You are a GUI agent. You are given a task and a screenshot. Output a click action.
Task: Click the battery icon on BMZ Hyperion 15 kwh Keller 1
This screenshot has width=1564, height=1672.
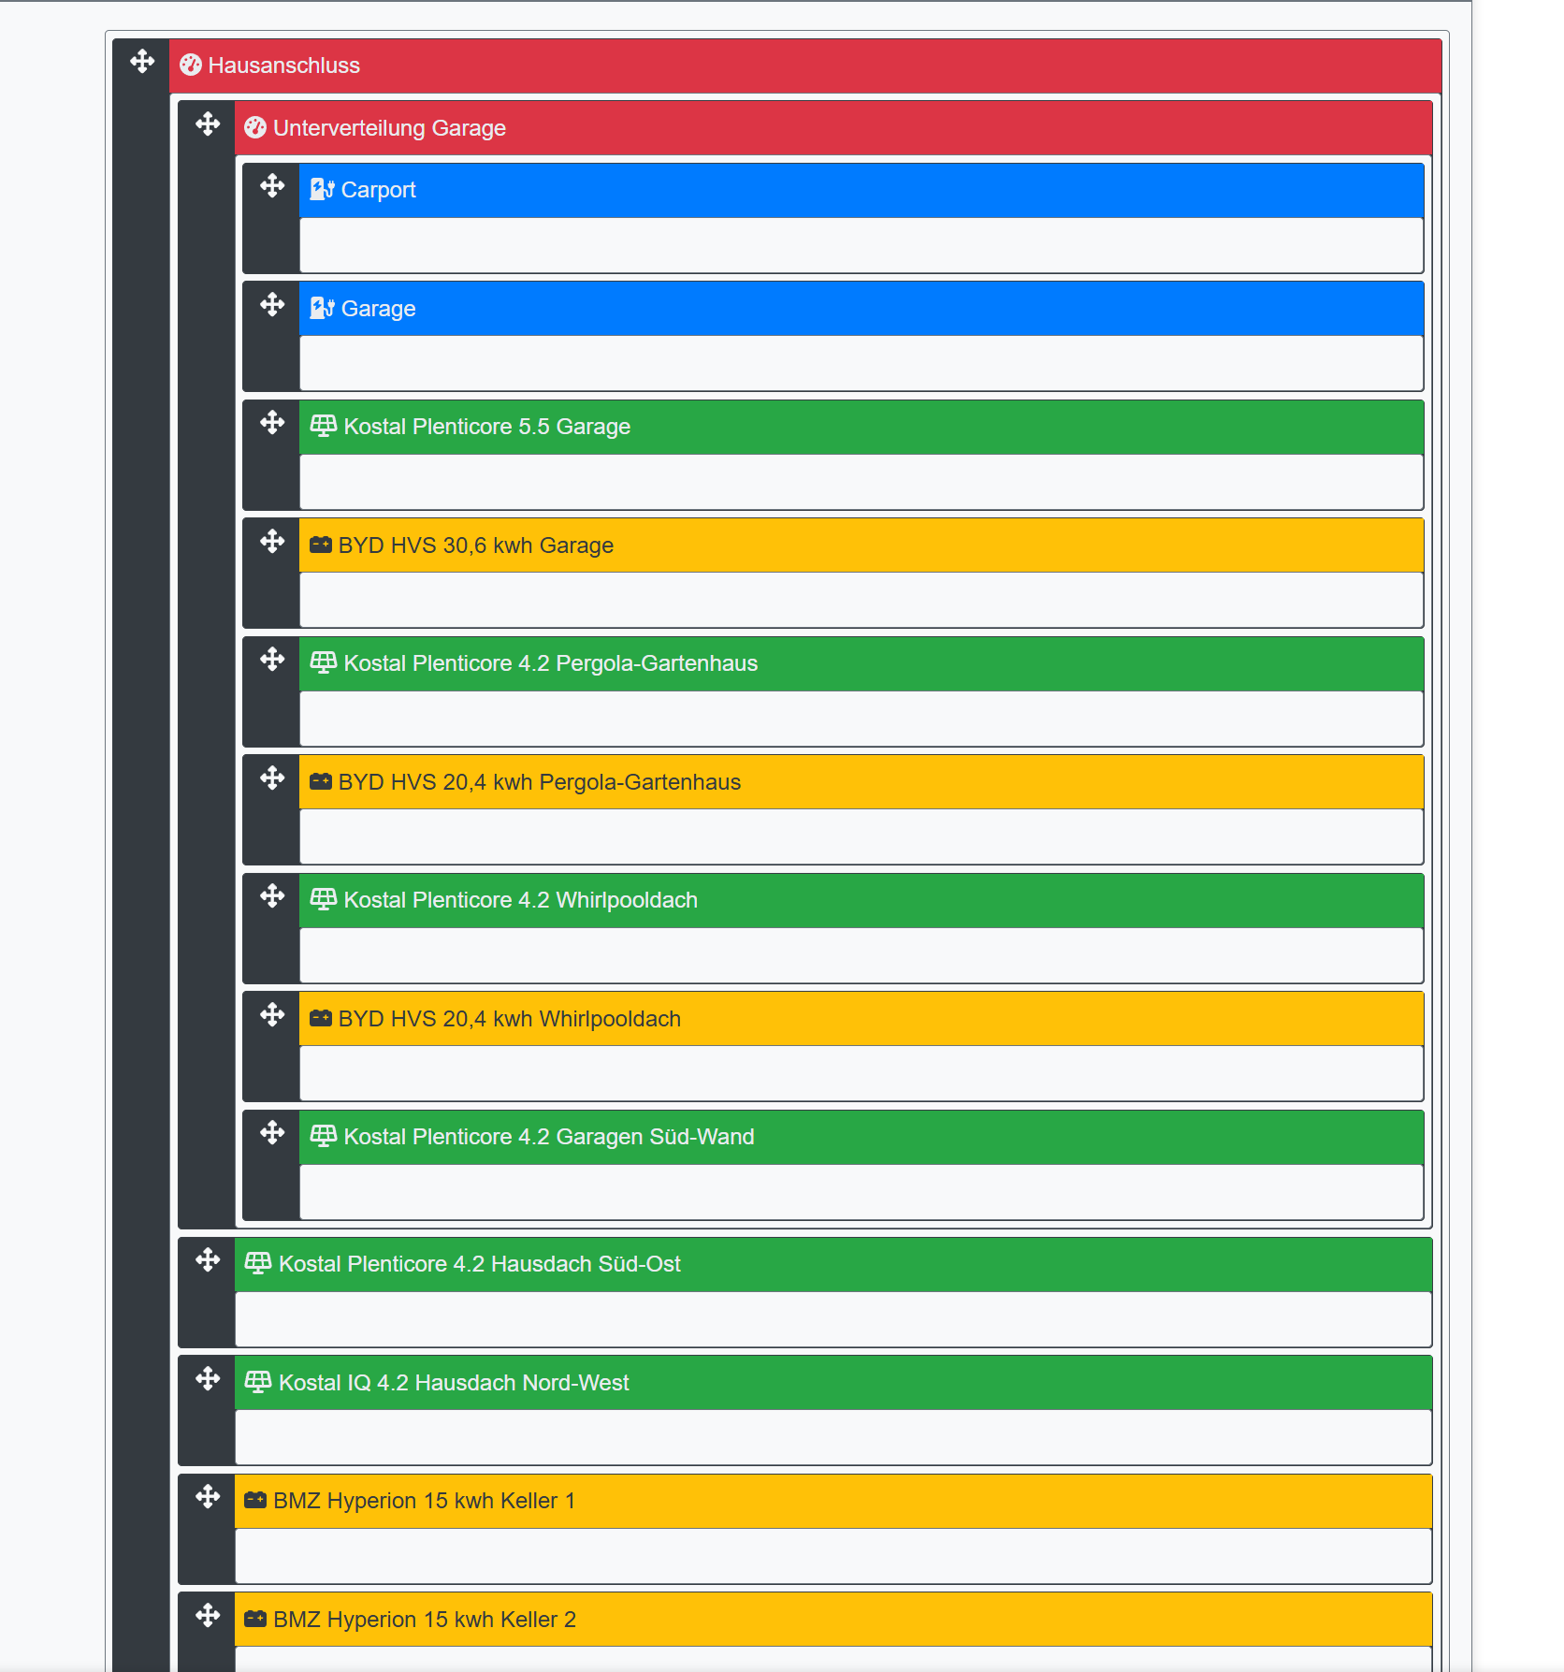tap(253, 1500)
